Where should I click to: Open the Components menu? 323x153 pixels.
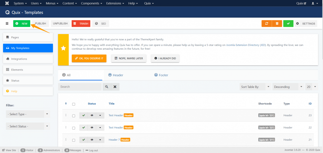coord(92,3)
